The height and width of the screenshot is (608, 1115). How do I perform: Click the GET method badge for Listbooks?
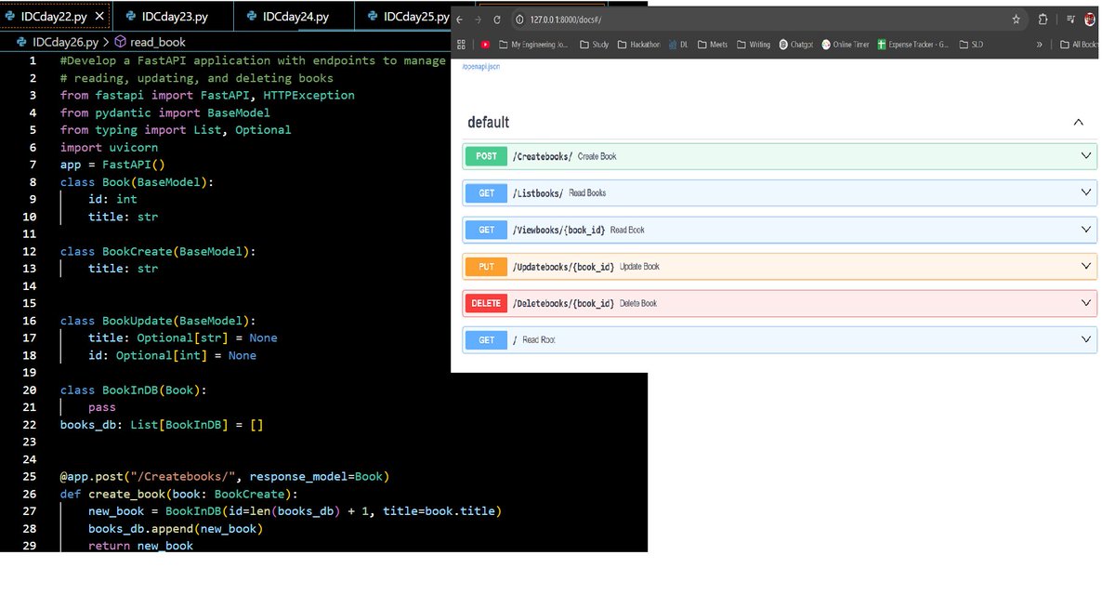coord(487,192)
